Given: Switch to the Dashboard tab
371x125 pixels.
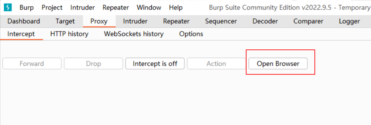Looking at the screenshot, I should (x=24, y=21).
